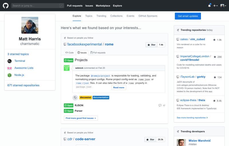Click the GitHub Octocat logo
The width and height of the screenshot is (229, 146).
(x=5, y=6)
